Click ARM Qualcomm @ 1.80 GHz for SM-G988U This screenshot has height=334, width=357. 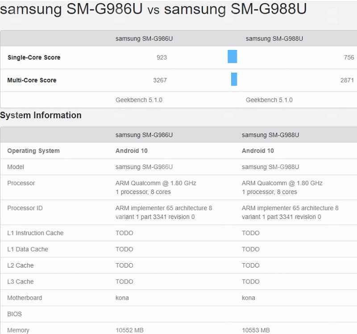pyautogui.click(x=282, y=183)
